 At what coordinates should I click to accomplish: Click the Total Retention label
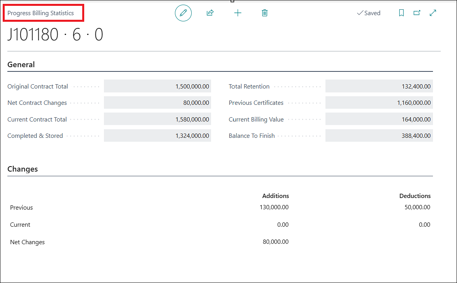point(249,86)
